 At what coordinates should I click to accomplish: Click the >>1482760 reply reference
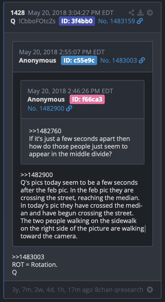[45, 131]
